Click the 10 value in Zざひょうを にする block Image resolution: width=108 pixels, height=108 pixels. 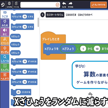[25, 27]
